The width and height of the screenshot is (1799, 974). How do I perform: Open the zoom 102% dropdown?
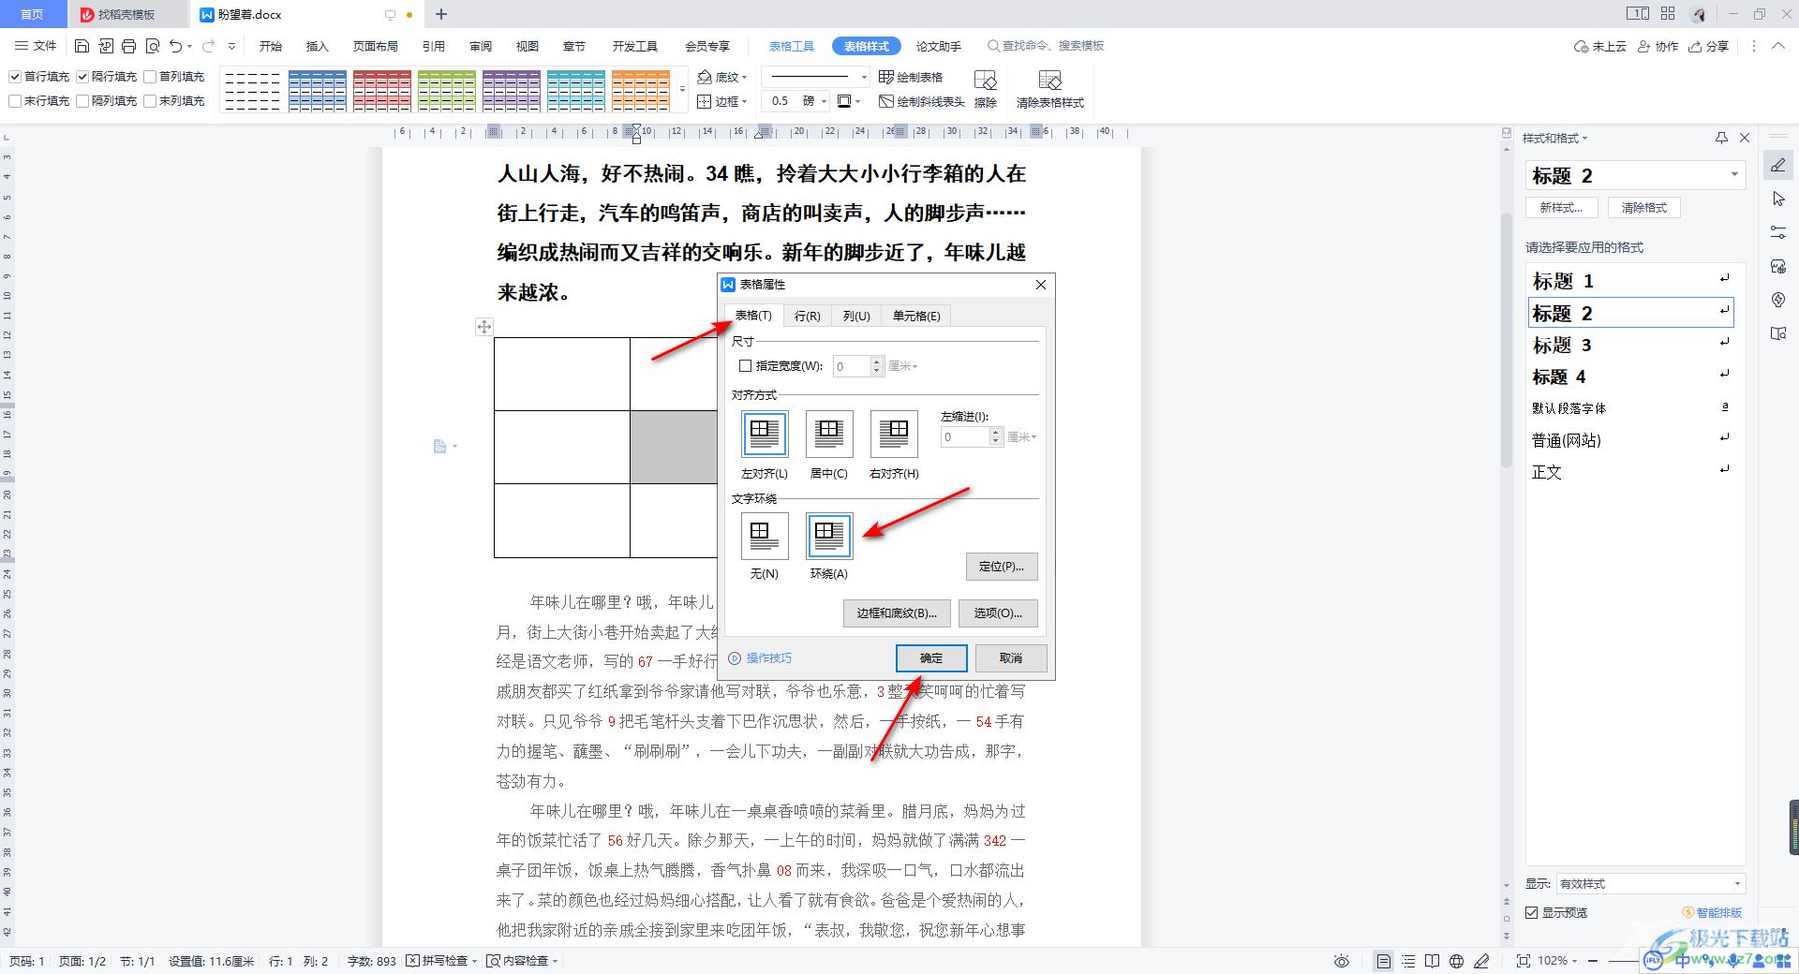tap(1558, 961)
